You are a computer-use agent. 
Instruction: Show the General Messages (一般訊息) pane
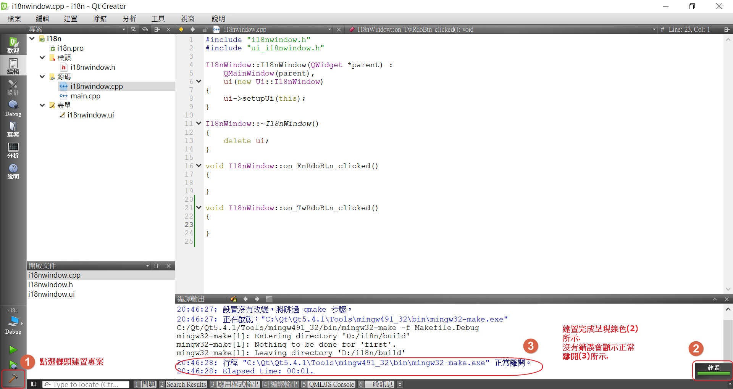pos(376,384)
